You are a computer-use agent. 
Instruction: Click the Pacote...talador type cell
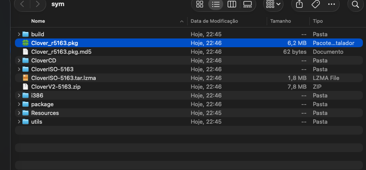click(x=333, y=43)
